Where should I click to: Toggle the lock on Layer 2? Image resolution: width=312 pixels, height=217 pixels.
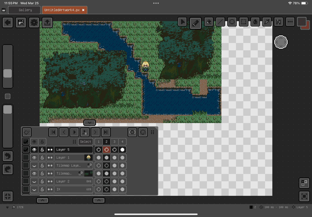42,181
